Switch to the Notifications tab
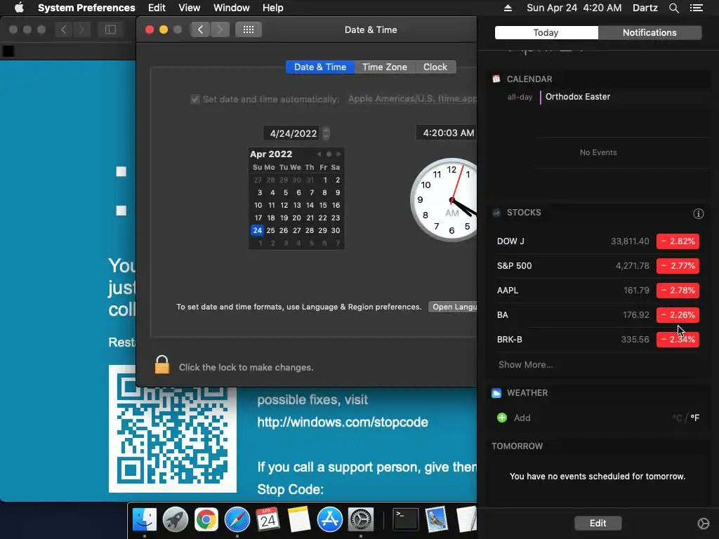This screenshot has height=539, width=719. click(x=649, y=32)
